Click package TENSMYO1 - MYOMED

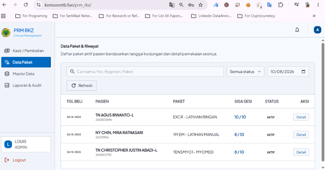coord(193,152)
